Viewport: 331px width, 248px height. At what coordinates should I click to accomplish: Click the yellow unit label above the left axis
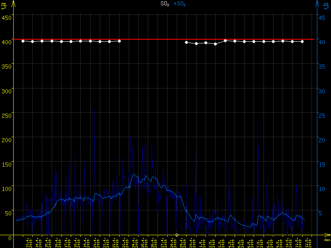(4, 6)
